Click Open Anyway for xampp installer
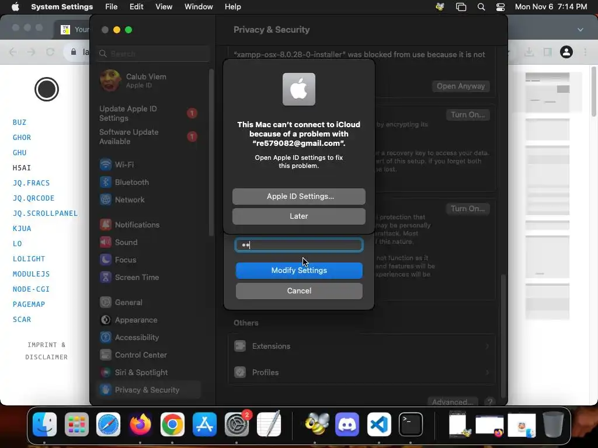 click(x=461, y=86)
